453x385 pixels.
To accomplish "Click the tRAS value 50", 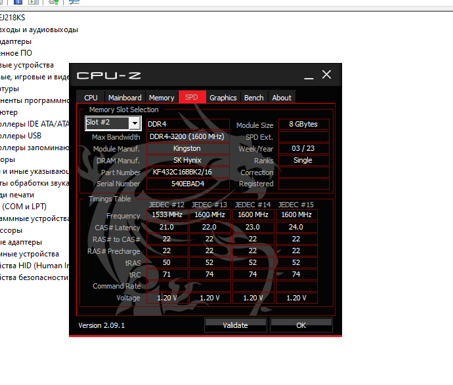I will tap(167, 262).
